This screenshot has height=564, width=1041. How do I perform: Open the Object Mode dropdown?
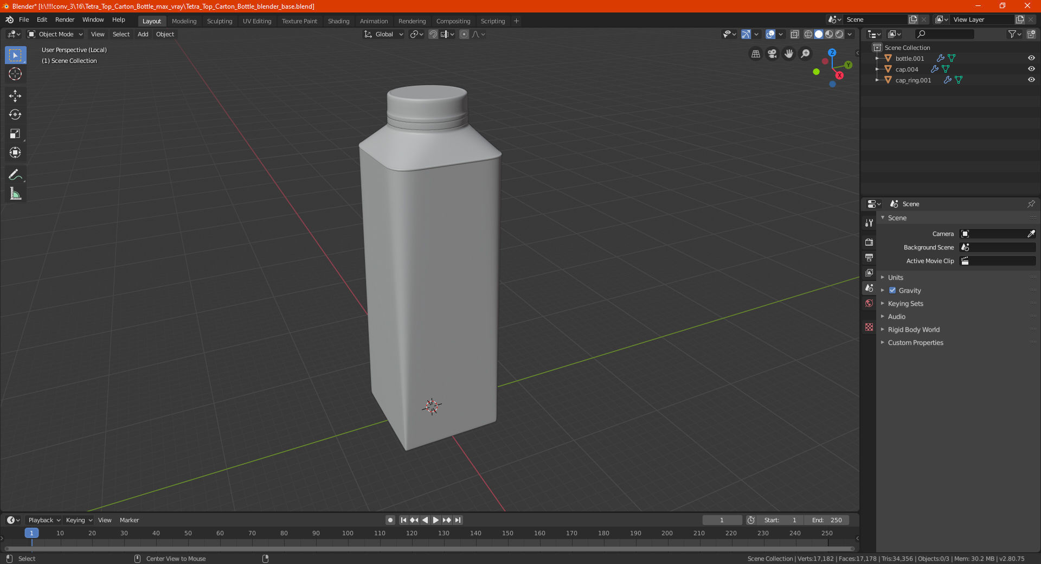click(x=55, y=34)
